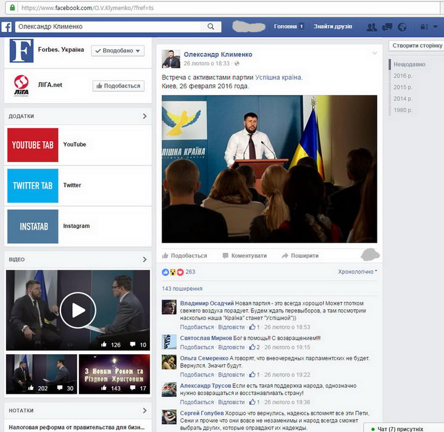Image resolution: width=444 pixels, height=432 pixels.
Task: Click the Створити сторінку button
Action: 417,46
